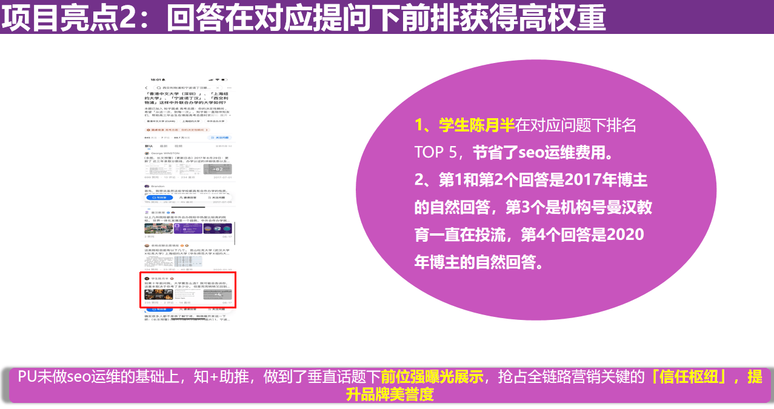Clear the search field with its X icon
Viewport: 774px width, 409px height.
pyautogui.click(x=218, y=88)
